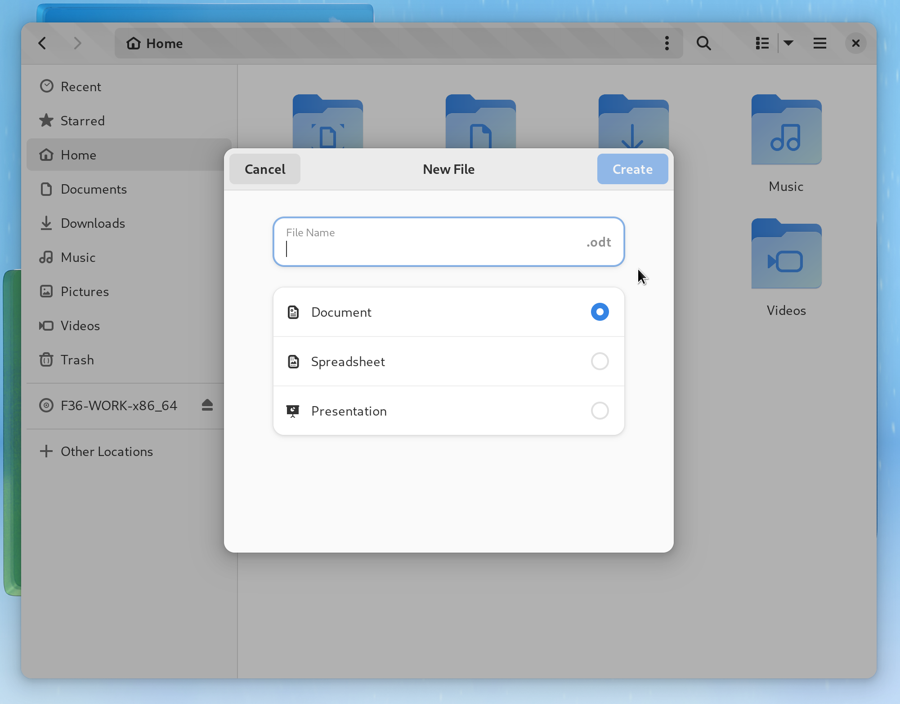
Task: Open Starred in the sidebar
Action: tap(82, 121)
